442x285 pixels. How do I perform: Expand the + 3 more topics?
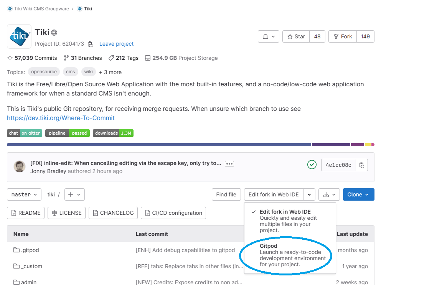click(x=110, y=72)
